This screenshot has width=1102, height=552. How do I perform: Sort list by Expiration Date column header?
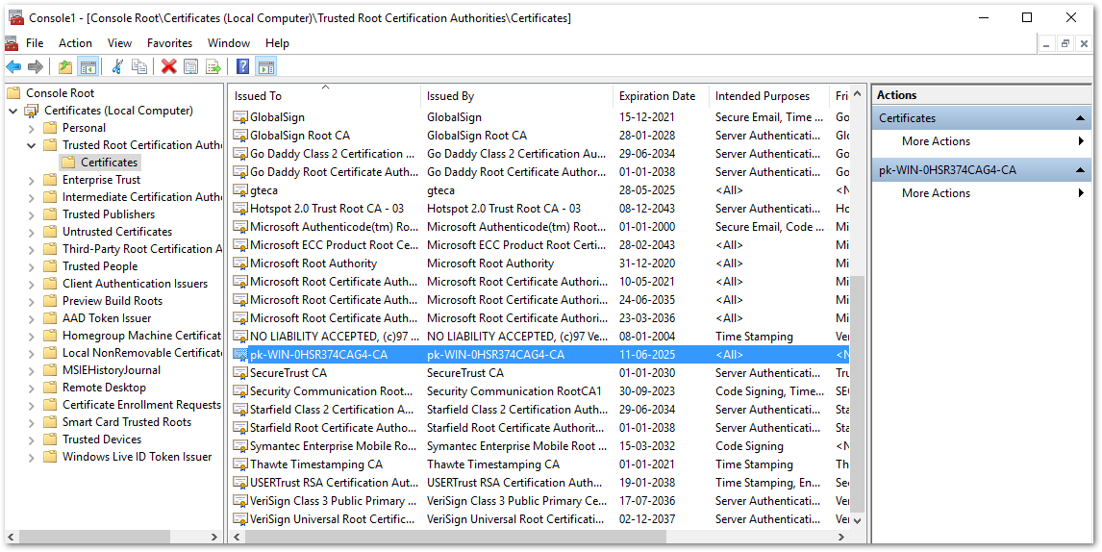(x=658, y=96)
